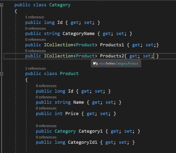Open '0 references' CodeLens above Price property
Image resolution: width=176 pixels, height=153 pixels.
pyautogui.click(x=46, y=108)
